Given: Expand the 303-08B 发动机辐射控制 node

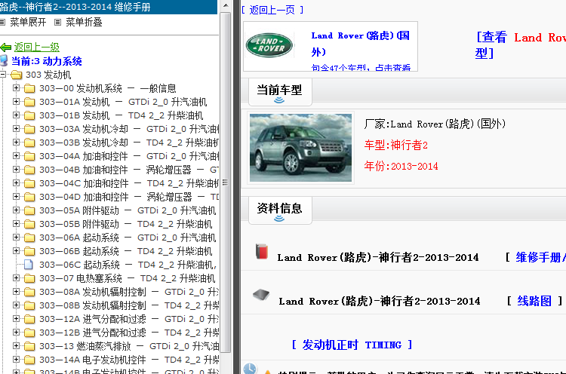Looking at the screenshot, I should click(17, 305).
